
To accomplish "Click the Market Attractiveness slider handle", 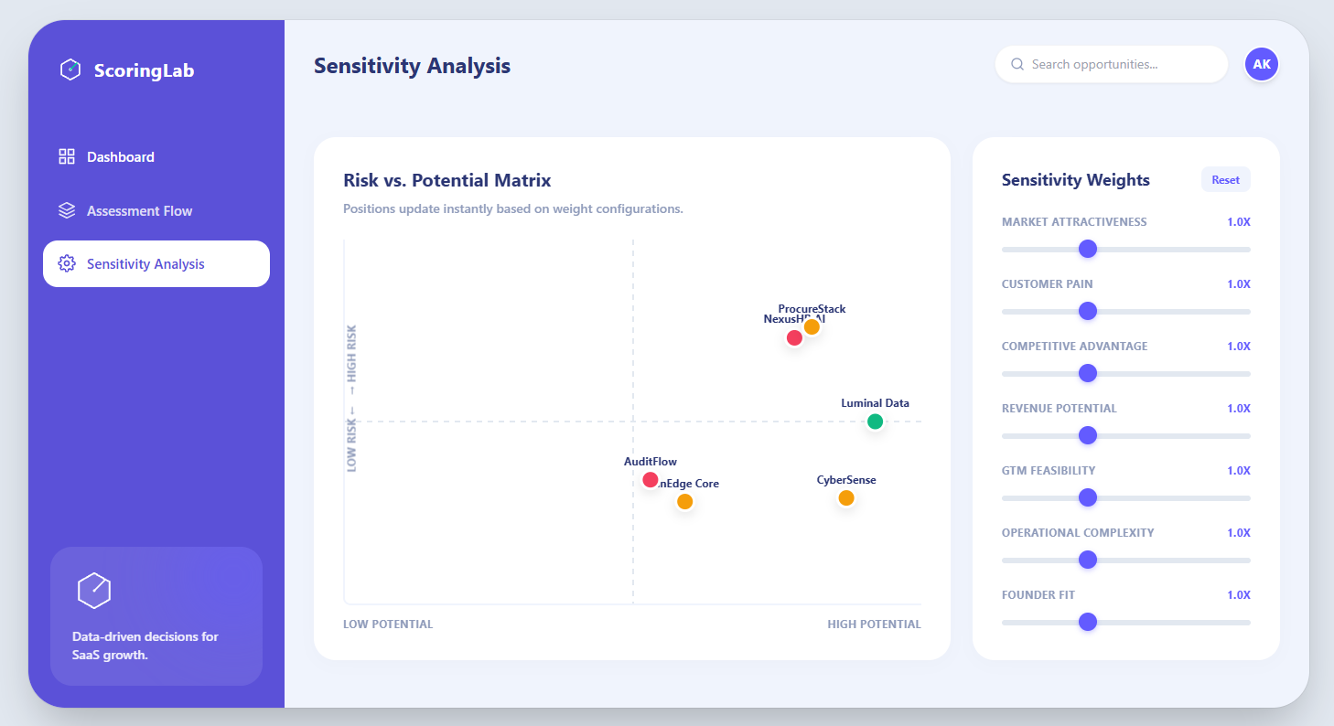I will (x=1087, y=249).
